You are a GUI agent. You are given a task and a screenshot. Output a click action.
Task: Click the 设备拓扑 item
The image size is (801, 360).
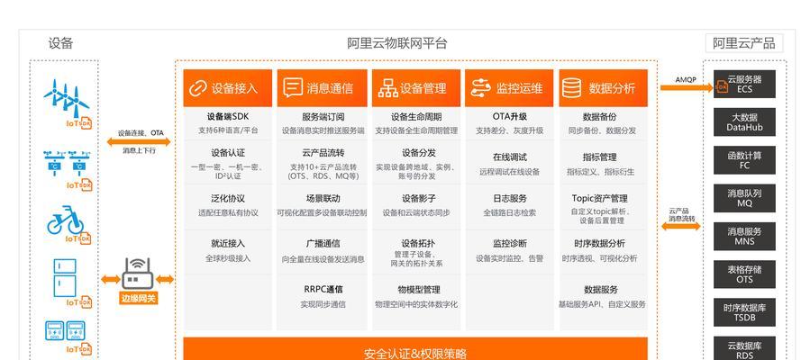click(x=418, y=243)
